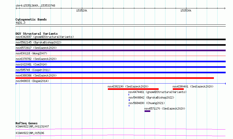Click the left scroll arrow on the ruler
This screenshot has height=139, width=233.
tap(16, 8)
